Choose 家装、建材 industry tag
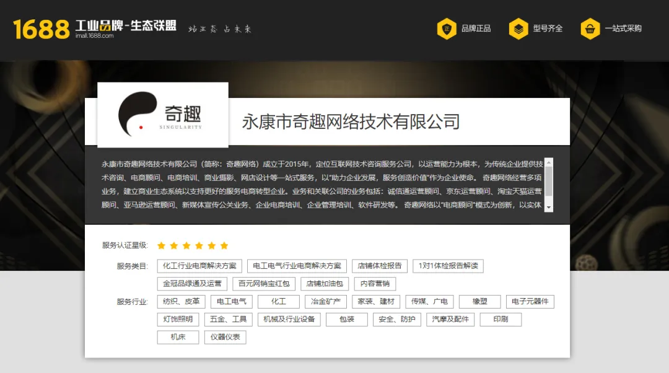This screenshot has height=373, width=669. 376,302
